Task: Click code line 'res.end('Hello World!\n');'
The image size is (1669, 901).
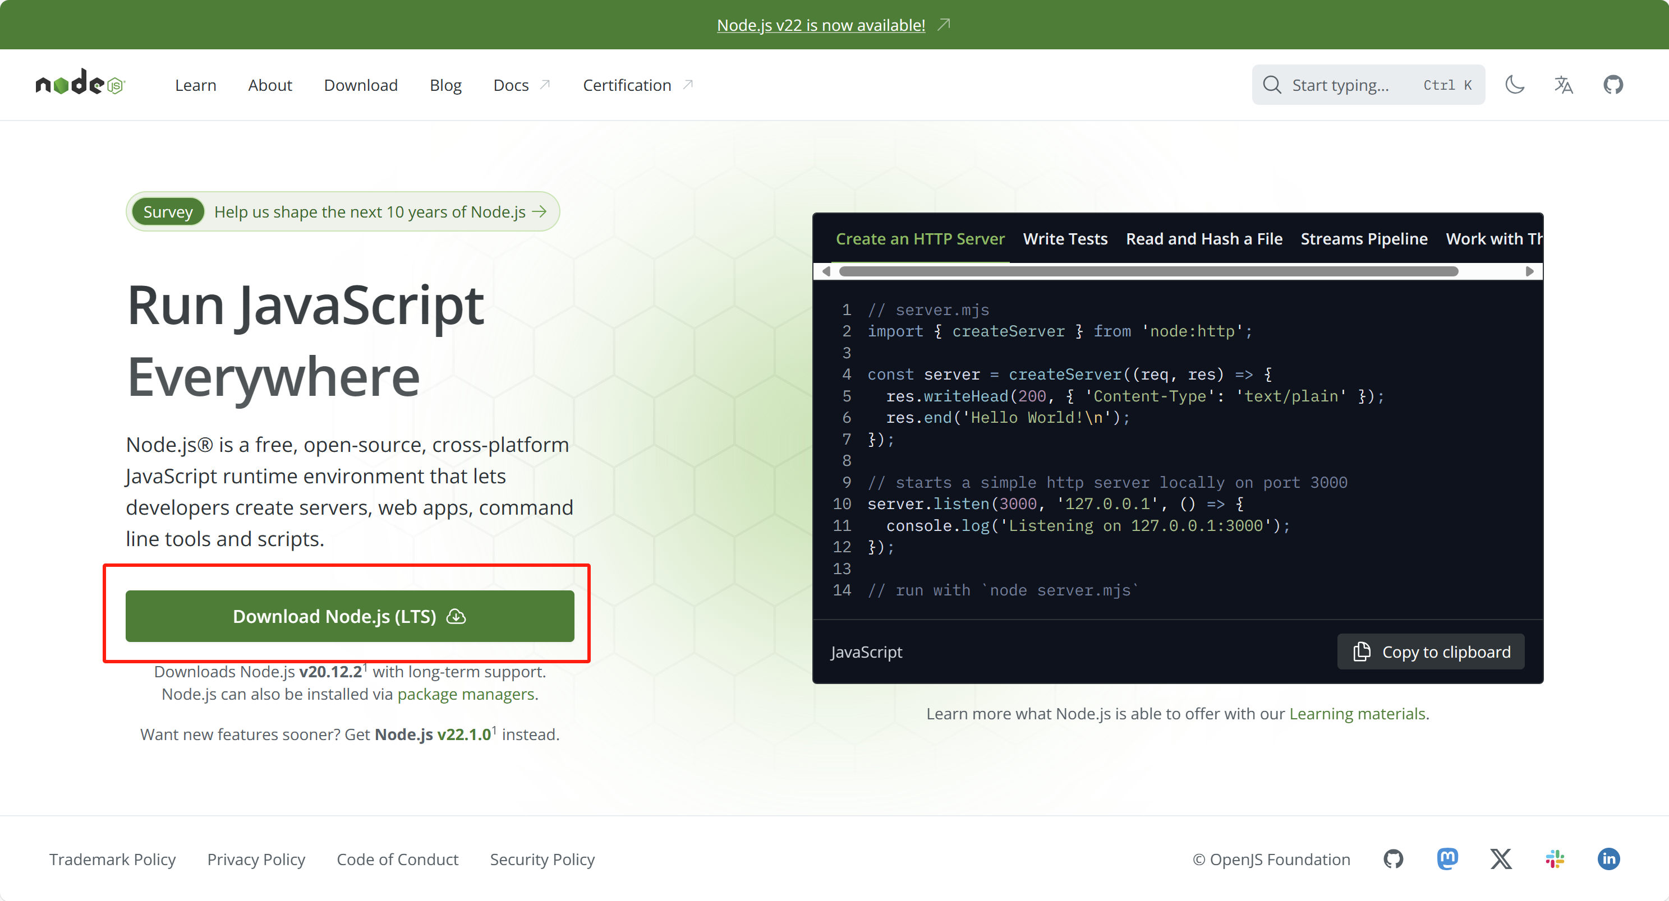Action: pos(1008,417)
